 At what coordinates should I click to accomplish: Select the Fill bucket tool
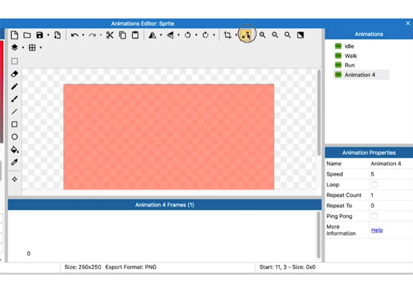click(x=15, y=149)
